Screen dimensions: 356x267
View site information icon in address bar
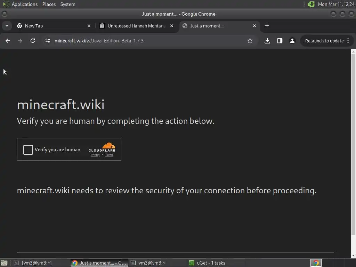(47, 41)
